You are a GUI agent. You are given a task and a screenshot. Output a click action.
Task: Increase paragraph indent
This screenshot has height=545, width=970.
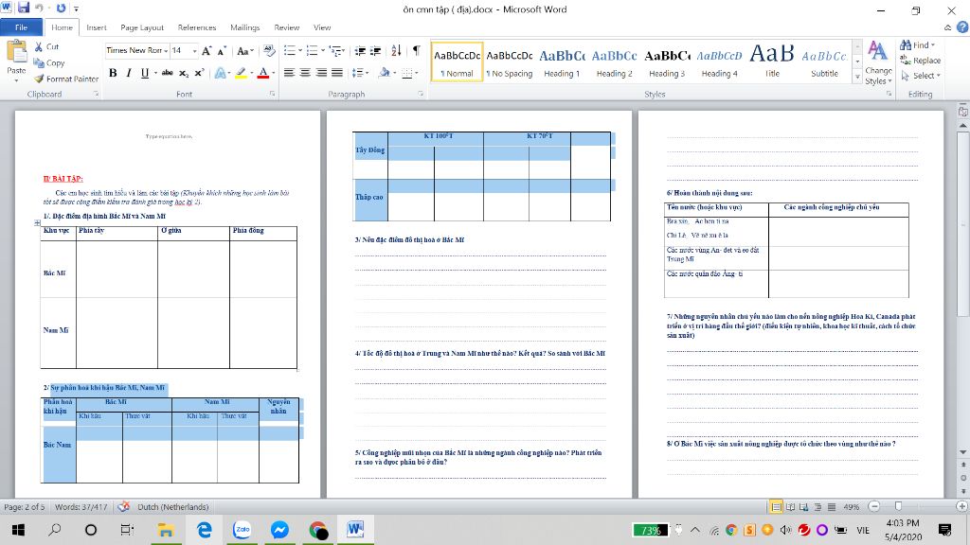pyautogui.click(x=375, y=51)
